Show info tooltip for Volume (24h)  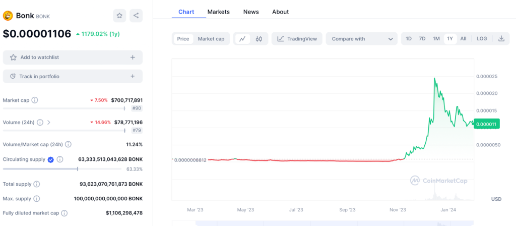click(40, 123)
